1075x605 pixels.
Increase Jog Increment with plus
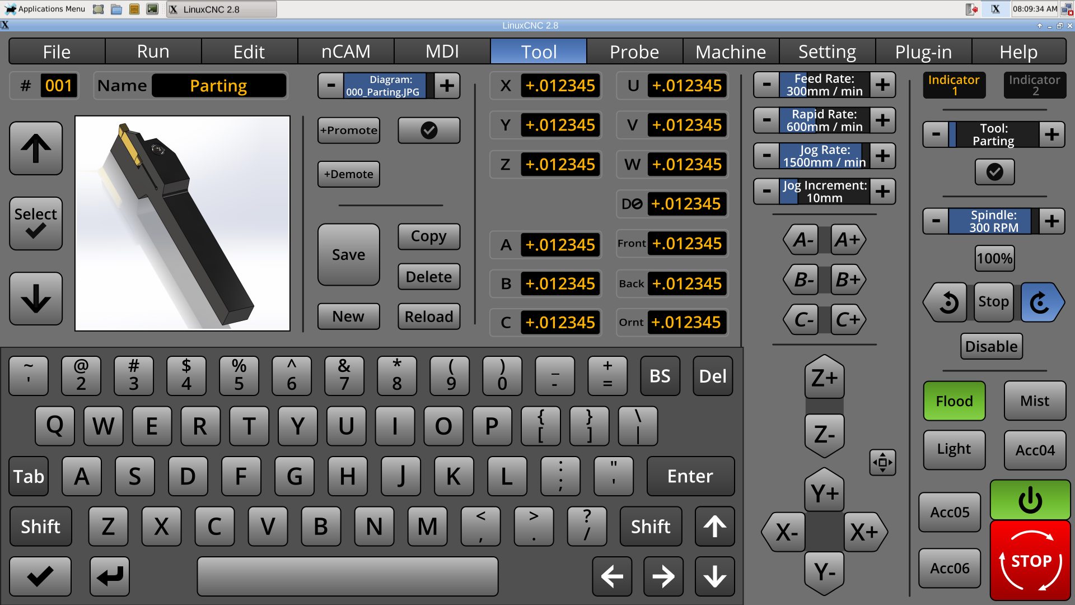tap(883, 192)
